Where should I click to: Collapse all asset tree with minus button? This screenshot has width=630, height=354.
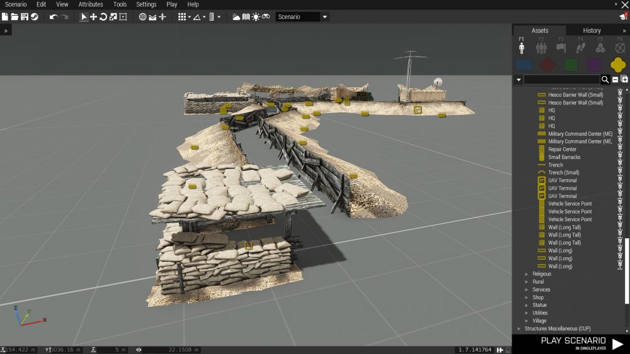pos(615,79)
